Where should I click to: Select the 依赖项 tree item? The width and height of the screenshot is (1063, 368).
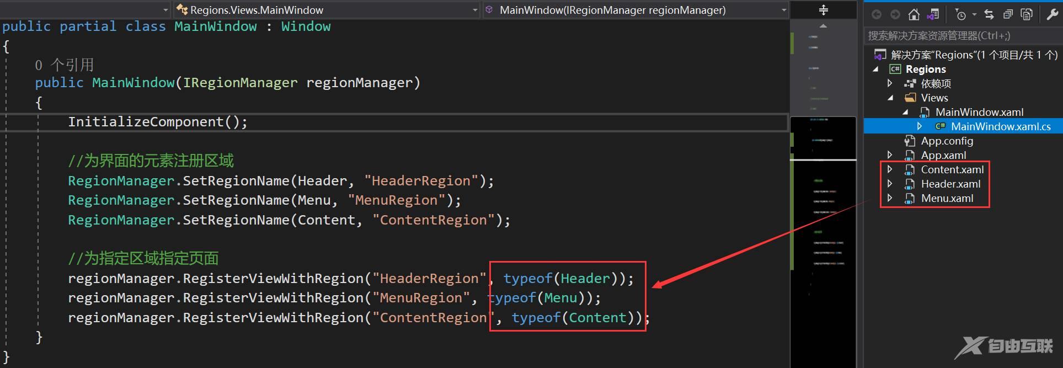coord(936,83)
